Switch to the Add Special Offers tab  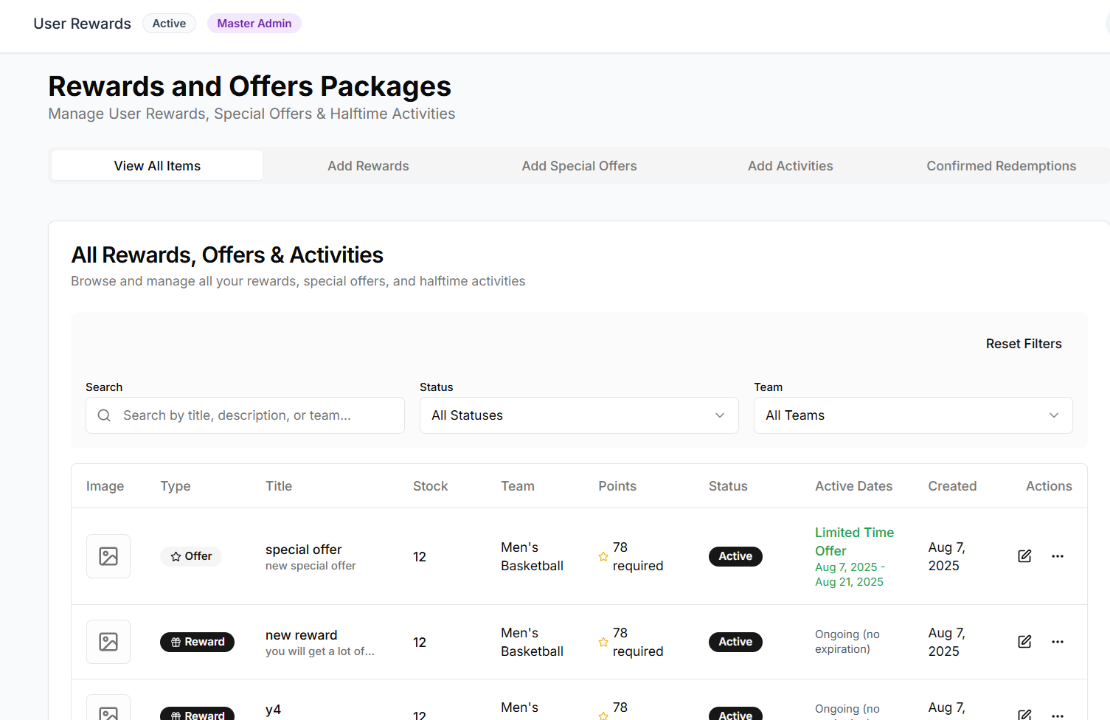tap(579, 165)
